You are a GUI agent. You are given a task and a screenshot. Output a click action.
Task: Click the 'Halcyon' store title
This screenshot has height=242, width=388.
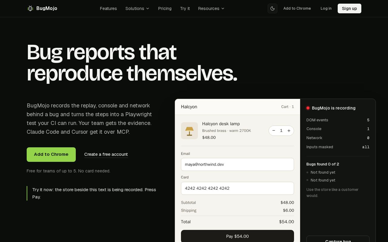pos(189,107)
